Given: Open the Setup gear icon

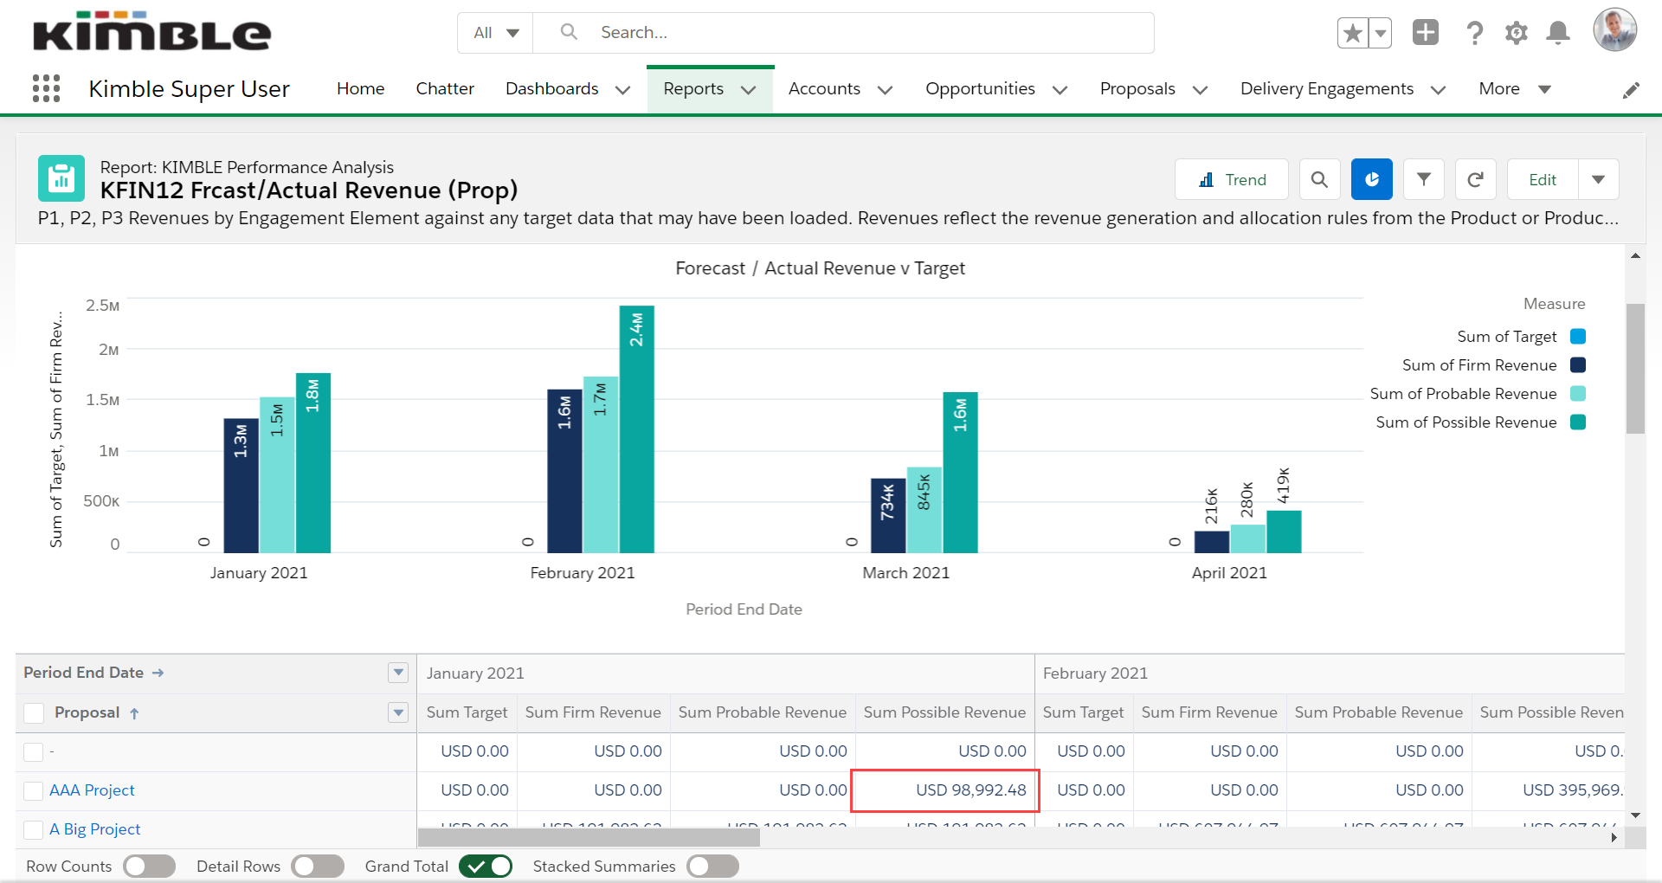Looking at the screenshot, I should click(x=1516, y=33).
